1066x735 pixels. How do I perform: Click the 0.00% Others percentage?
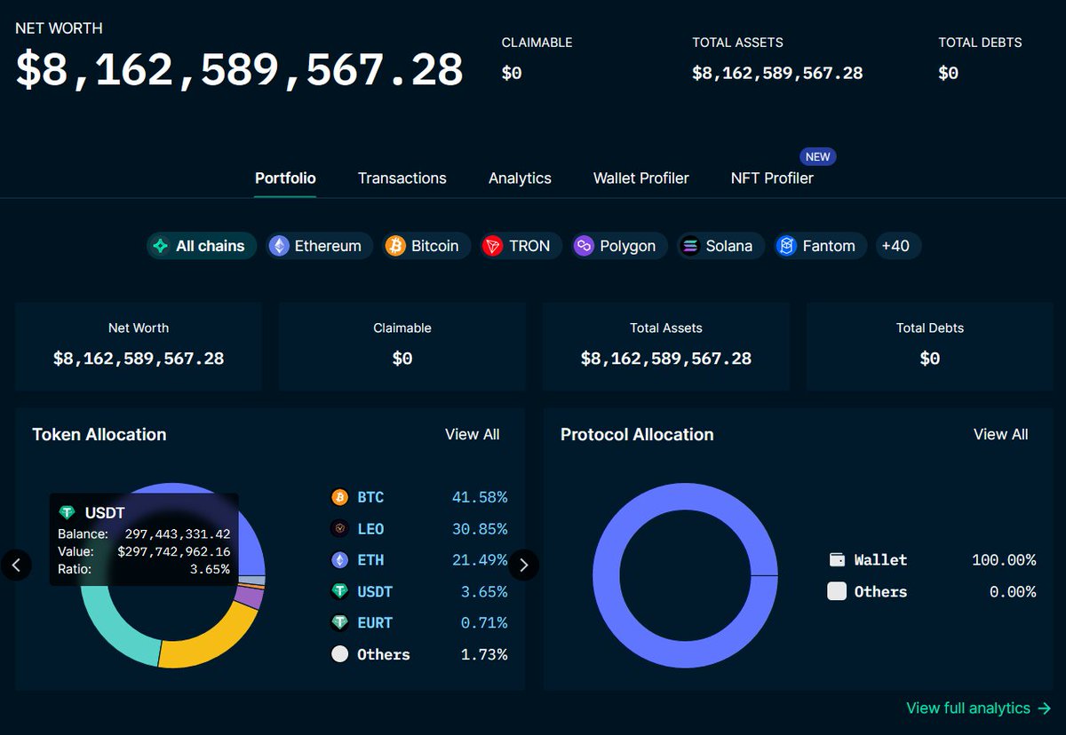[1013, 591]
